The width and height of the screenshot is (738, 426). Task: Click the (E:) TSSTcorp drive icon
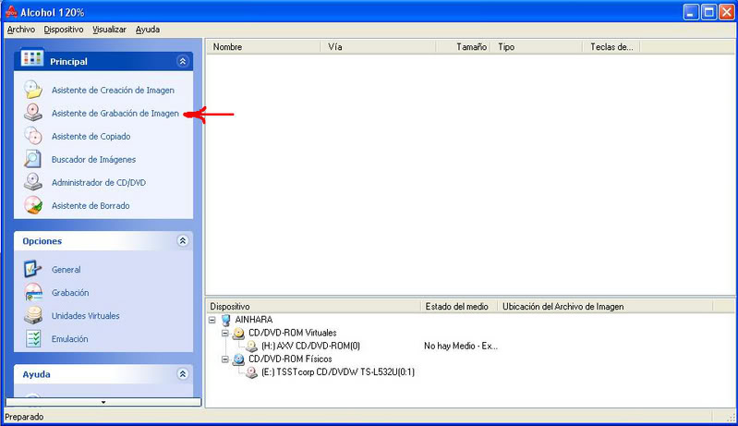(x=252, y=372)
